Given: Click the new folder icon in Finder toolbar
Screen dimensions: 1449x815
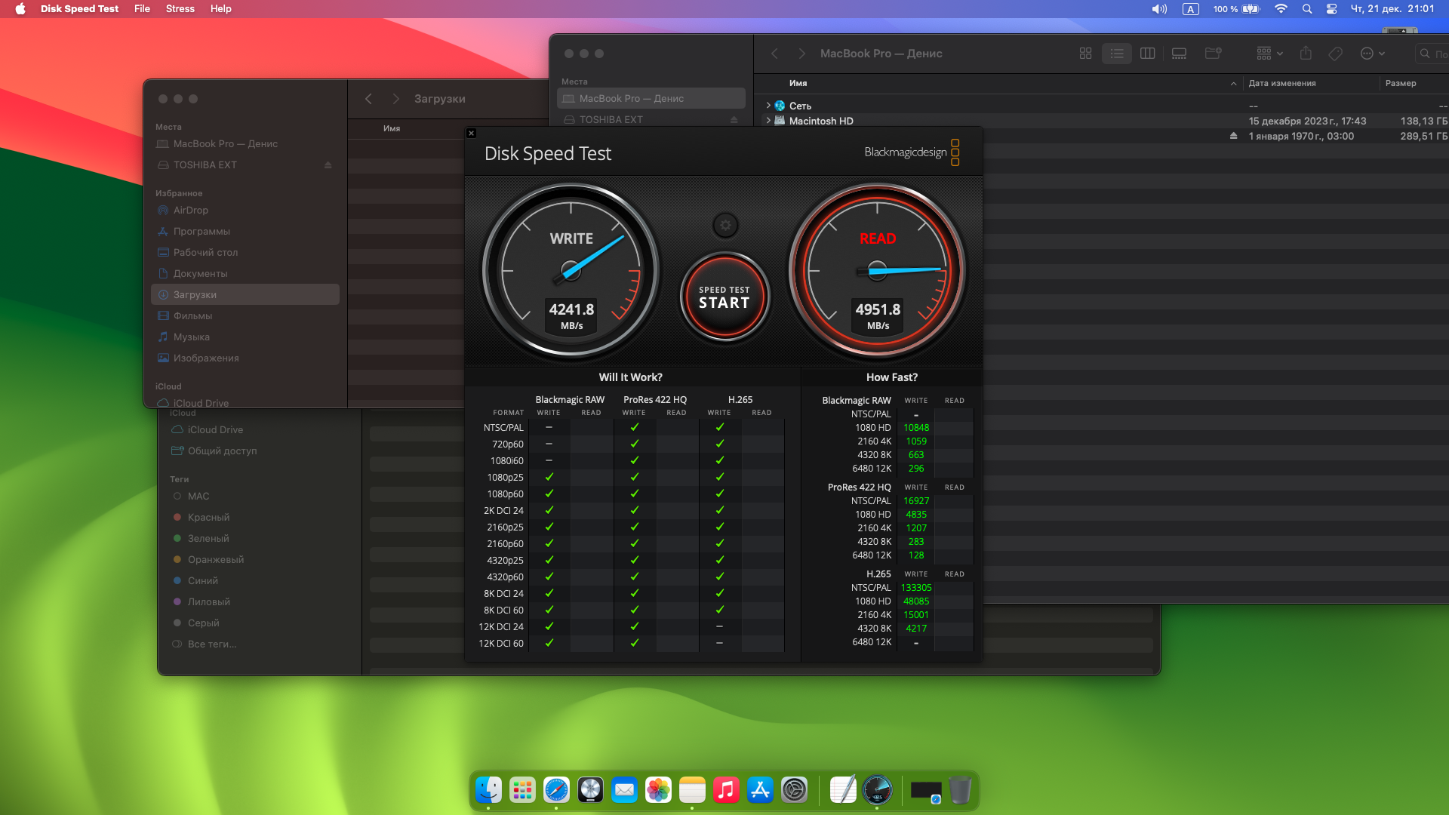Looking at the screenshot, I should click(1213, 54).
